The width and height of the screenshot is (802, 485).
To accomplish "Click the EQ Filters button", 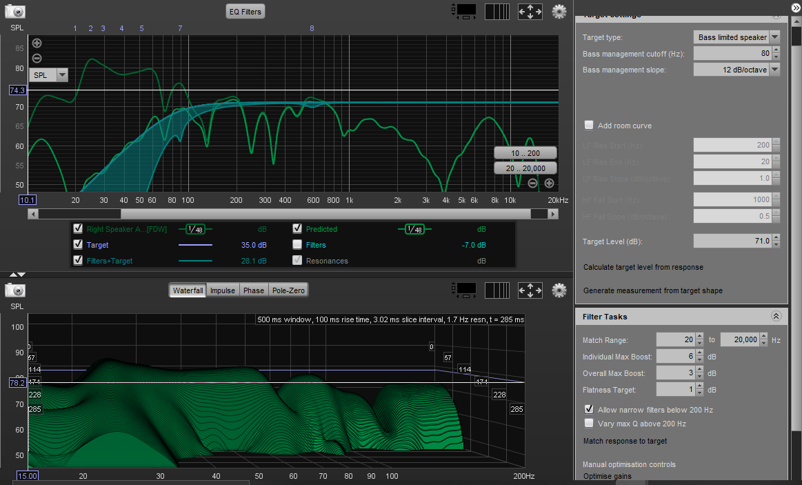I will click(x=245, y=12).
